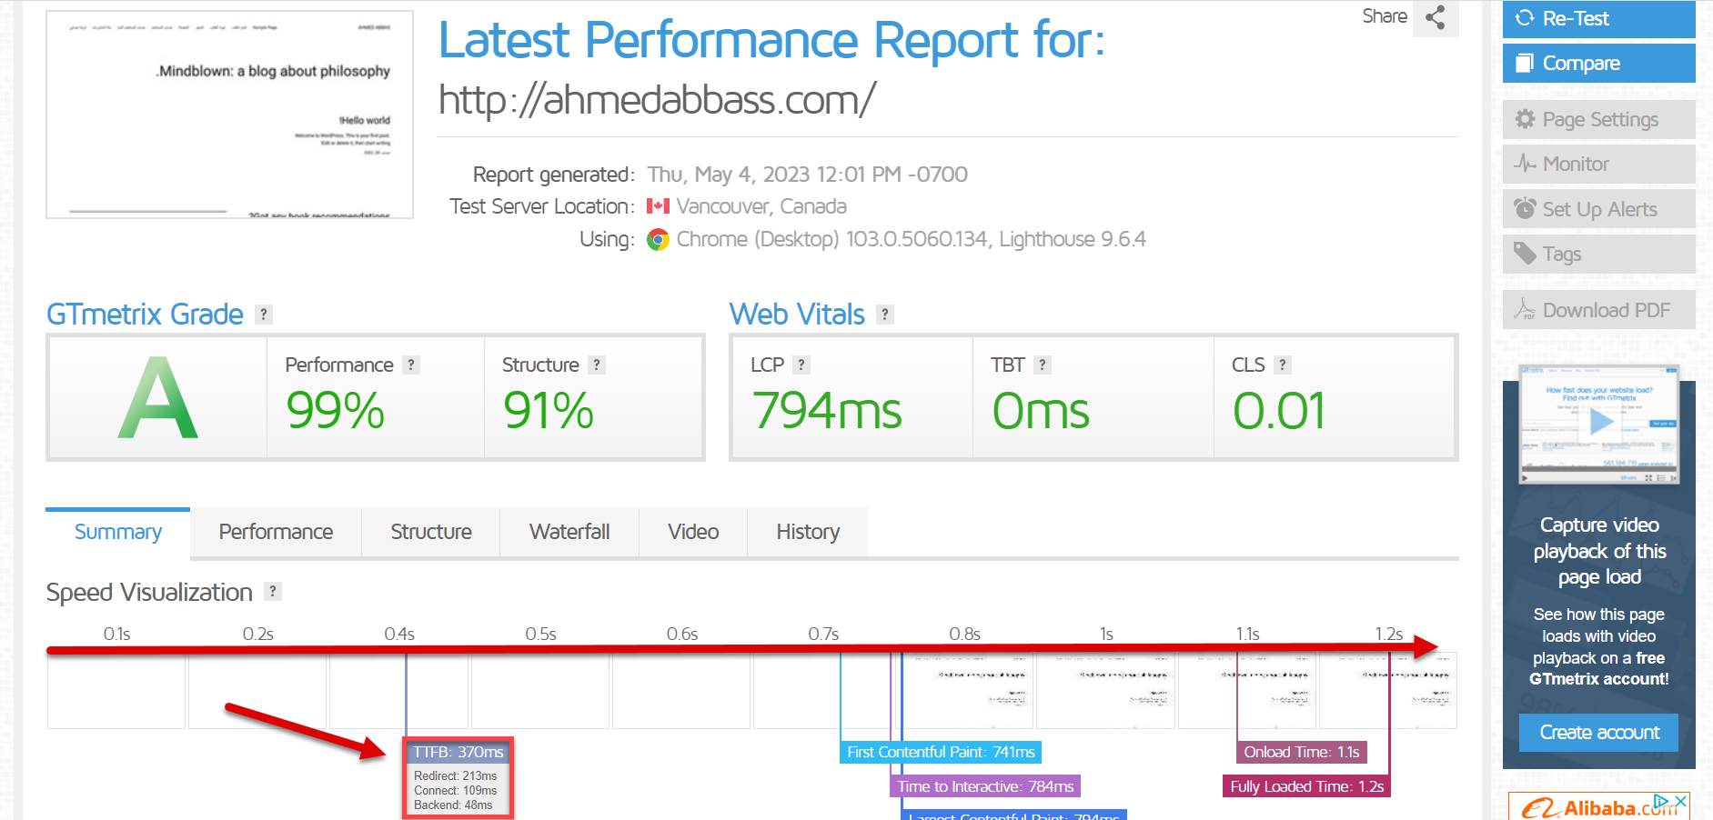Click the 794ms LCP value
Viewport: 1713px width, 820px height.
tap(827, 411)
